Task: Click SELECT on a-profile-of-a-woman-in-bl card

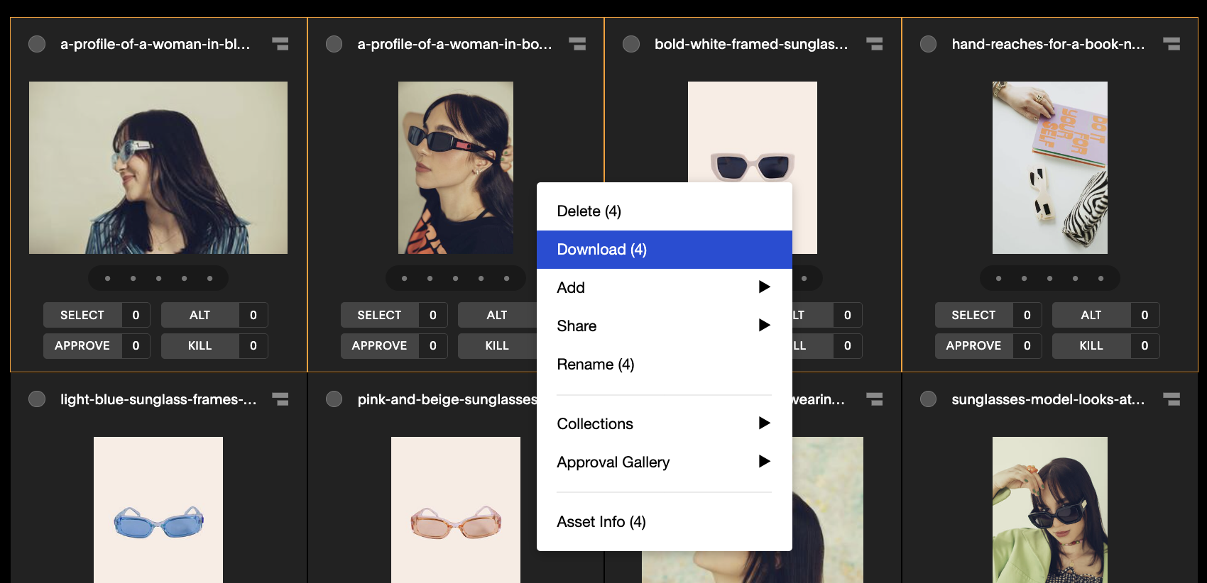Action: (x=82, y=315)
